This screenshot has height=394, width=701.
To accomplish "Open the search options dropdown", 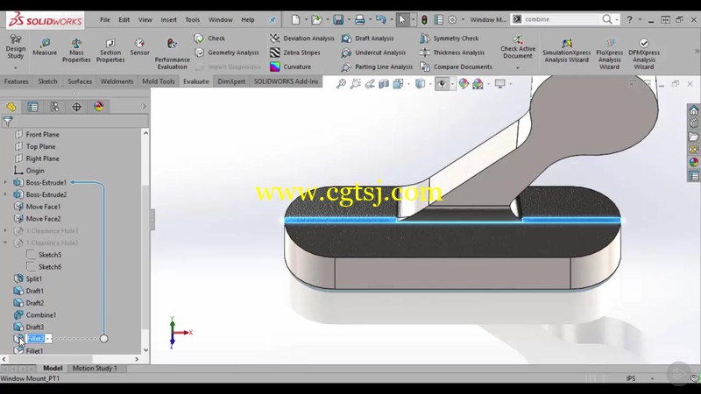I will tap(617, 19).
